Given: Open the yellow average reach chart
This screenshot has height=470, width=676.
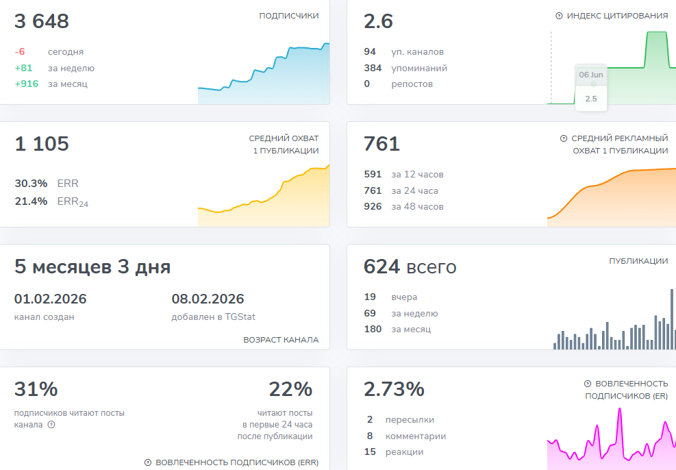Looking at the screenshot, I should pyautogui.click(x=264, y=196).
